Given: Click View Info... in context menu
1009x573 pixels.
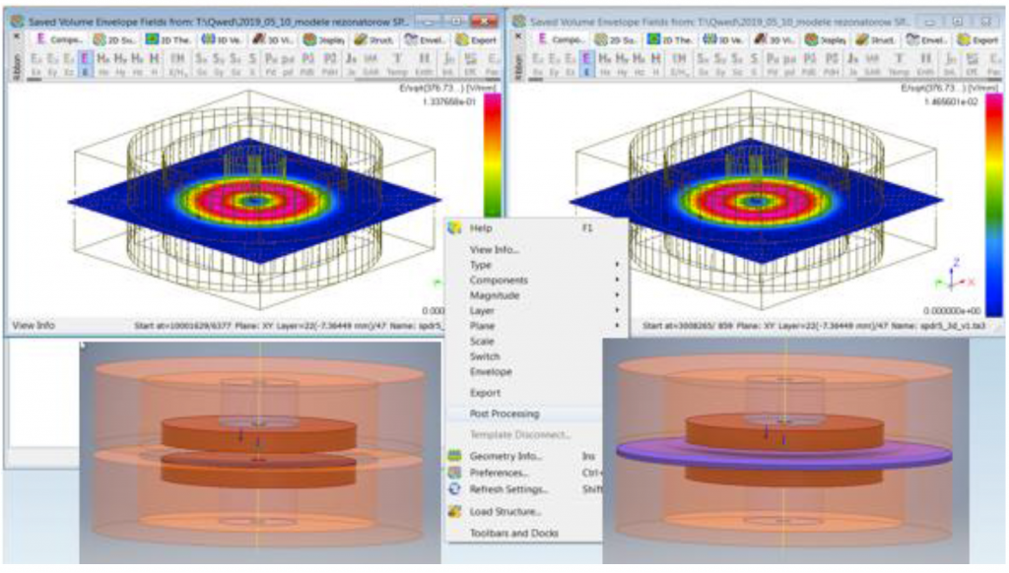Looking at the screenshot, I should [x=495, y=249].
